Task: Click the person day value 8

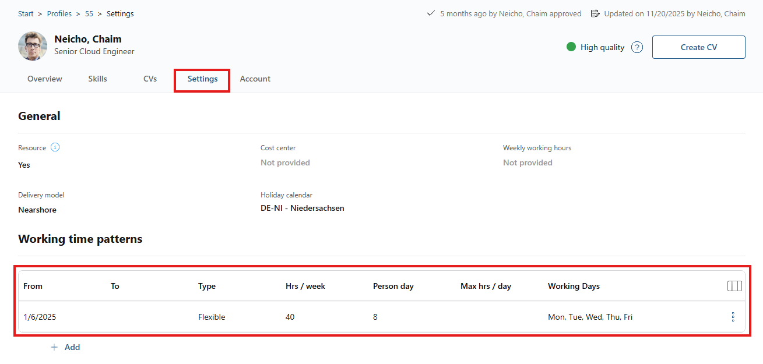Action: (375, 317)
